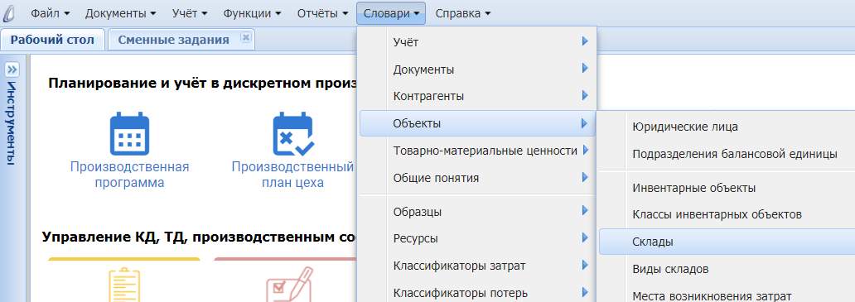Screen dimensions: 855x302
Task: Expand the Инструменты sidebar double-arrow icon
Action: click(x=12, y=70)
